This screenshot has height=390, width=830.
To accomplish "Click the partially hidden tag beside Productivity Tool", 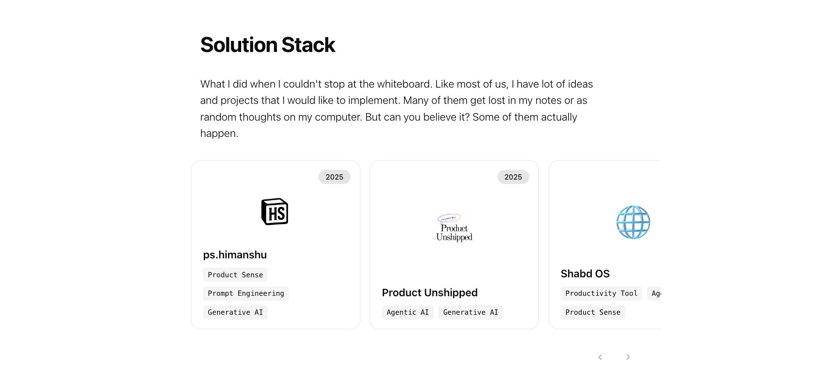I will click(655, 294).
